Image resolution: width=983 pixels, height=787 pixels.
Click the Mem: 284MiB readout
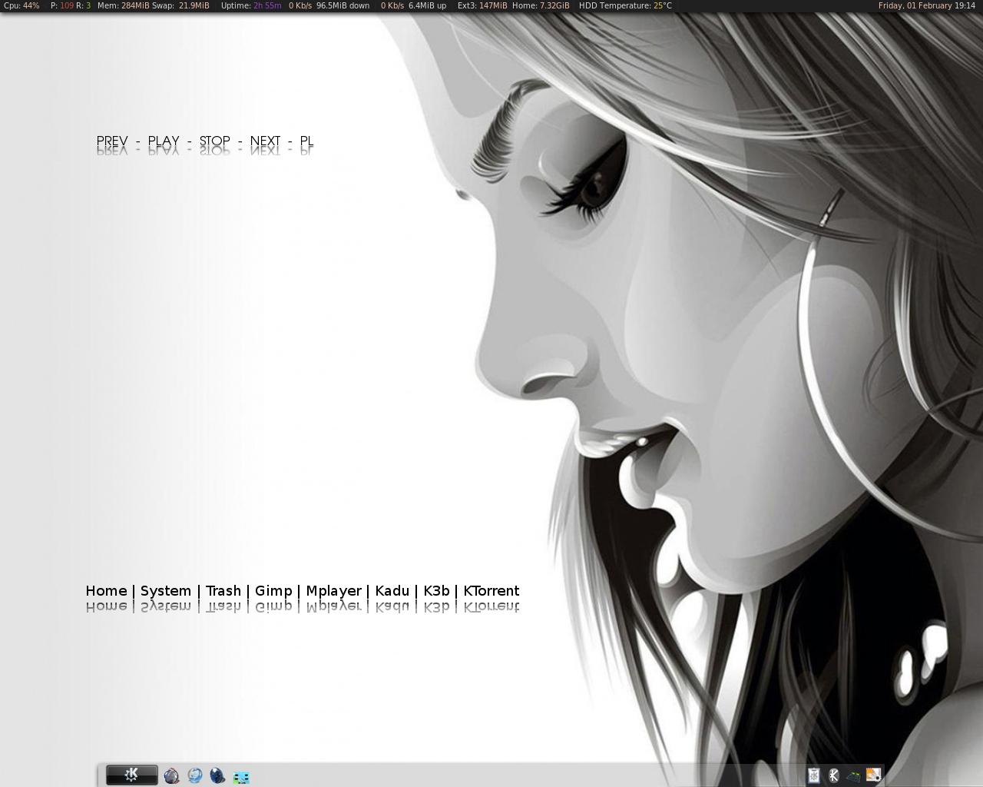tap(123, 5)
